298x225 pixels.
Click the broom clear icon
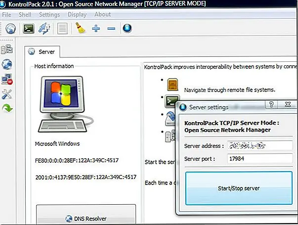coord(81,29)
